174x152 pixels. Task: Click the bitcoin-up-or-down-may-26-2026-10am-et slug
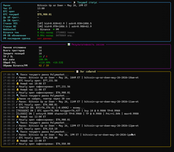coord(111,77)
